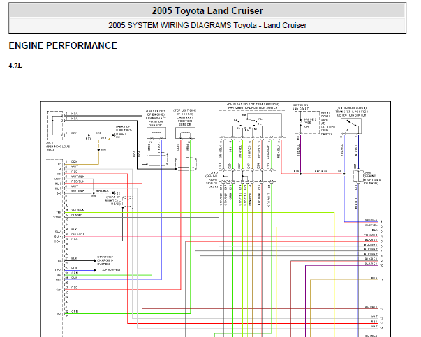Click the 'BRN' wire label at connector 11
Screen dimensions: 421x337
pyautogui.click(x=374, y=278)
